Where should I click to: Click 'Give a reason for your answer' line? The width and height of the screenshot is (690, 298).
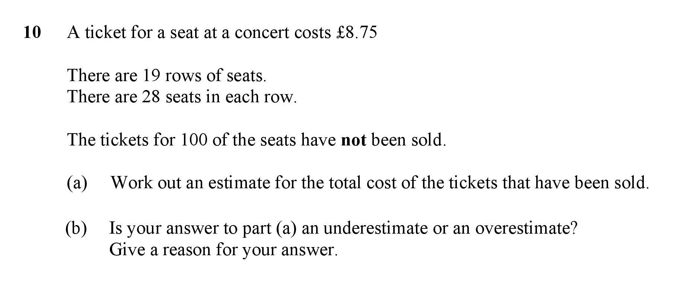click(x=223, y=250)
